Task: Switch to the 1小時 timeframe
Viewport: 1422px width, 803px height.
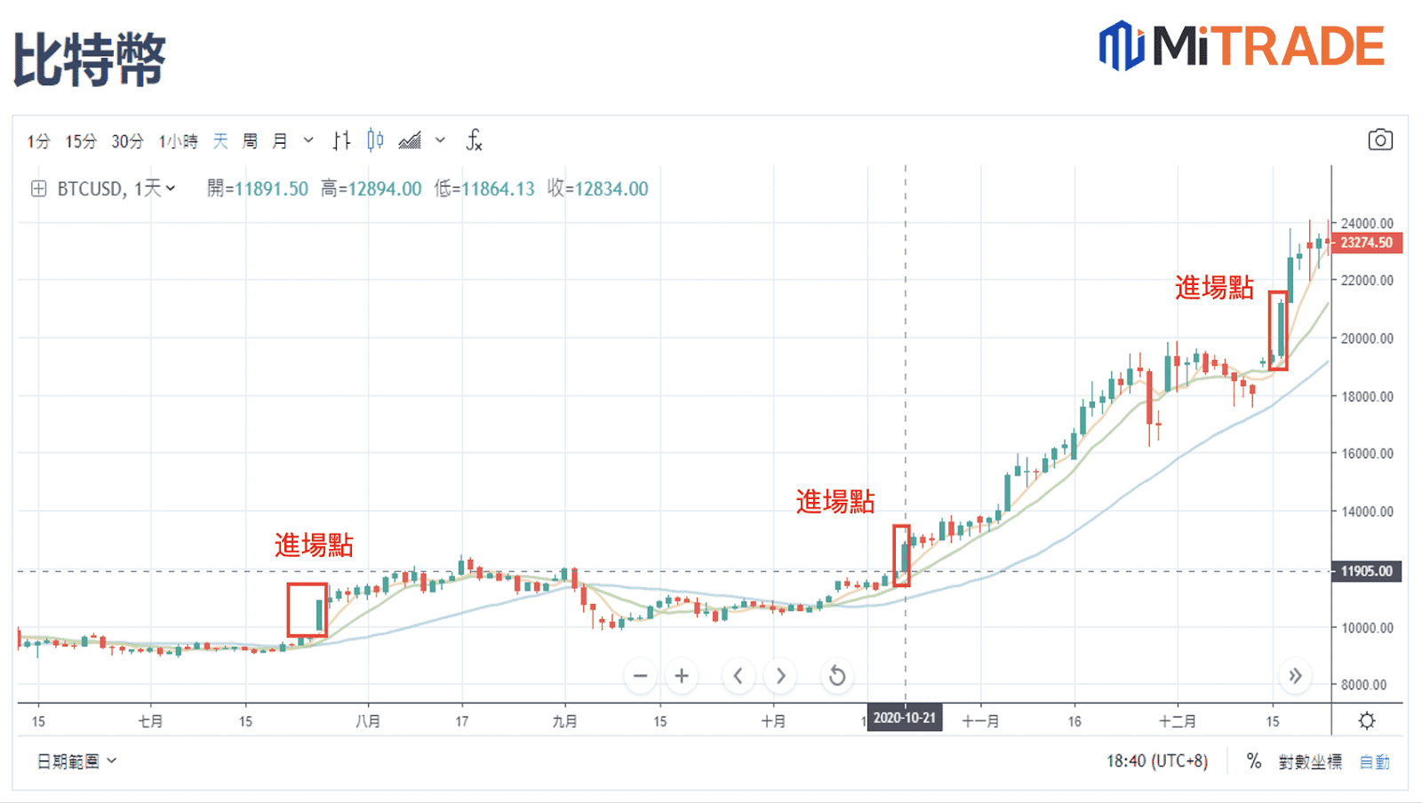Action: coord(178,141)
